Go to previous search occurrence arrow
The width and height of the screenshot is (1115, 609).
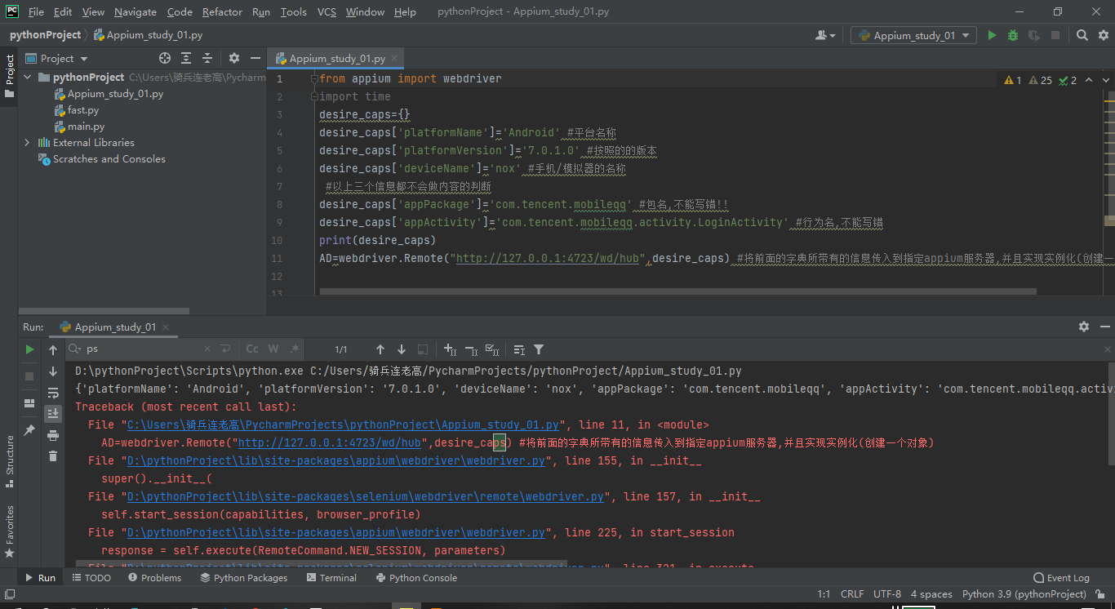point(380,349)
